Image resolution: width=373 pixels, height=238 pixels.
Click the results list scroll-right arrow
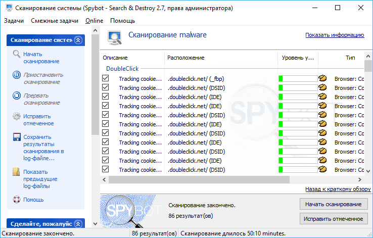(360, 179)
